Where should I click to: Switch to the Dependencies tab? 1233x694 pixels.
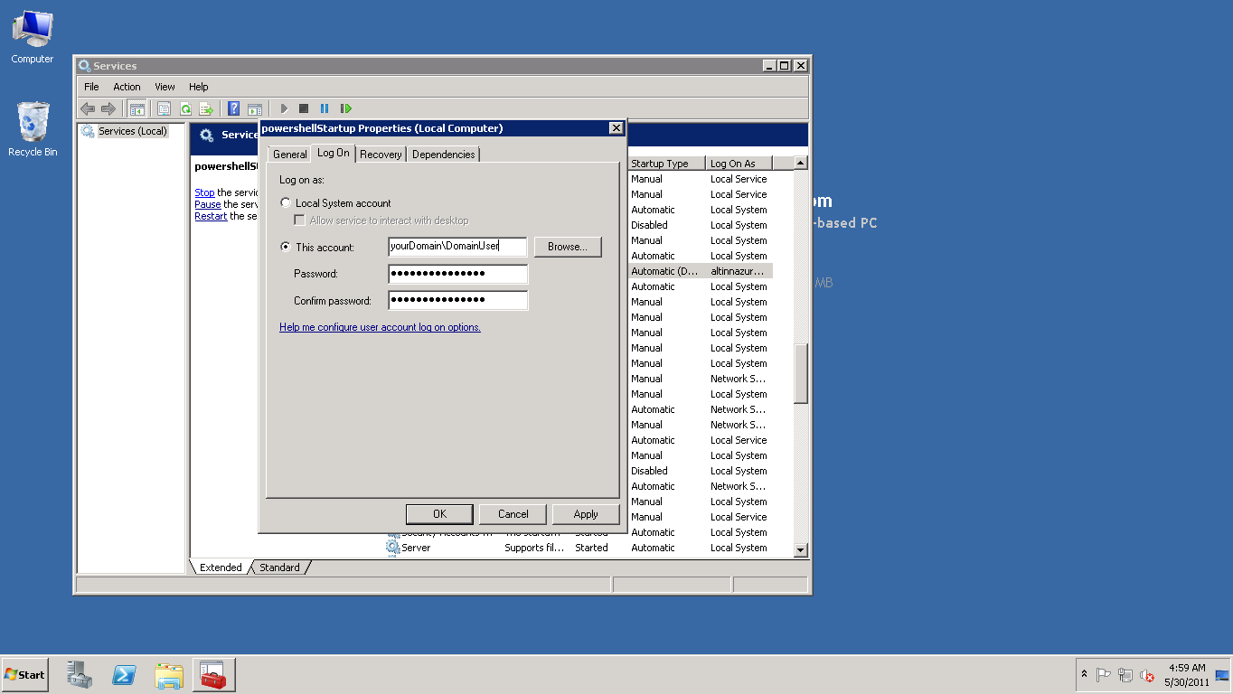point(443,155)
